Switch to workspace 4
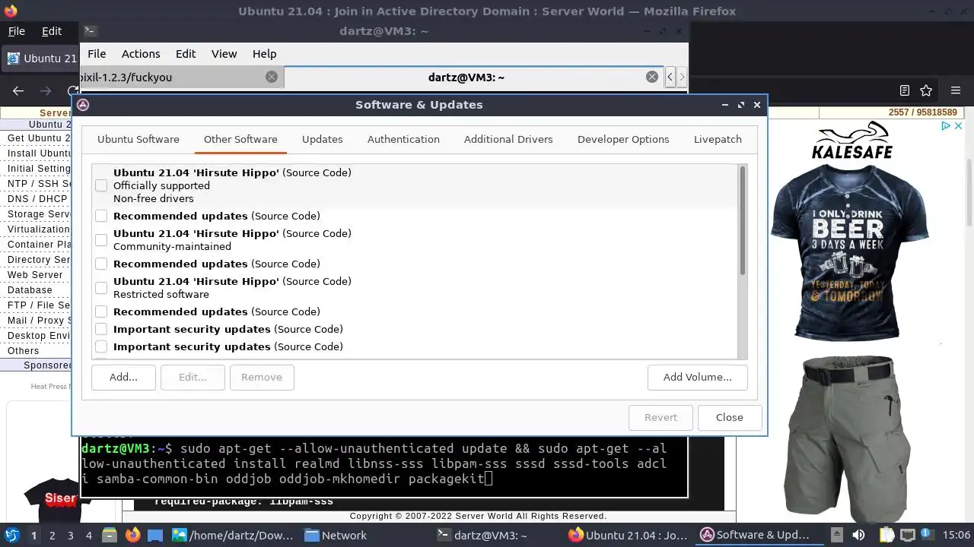974x547 pixels. click(89, 536)
